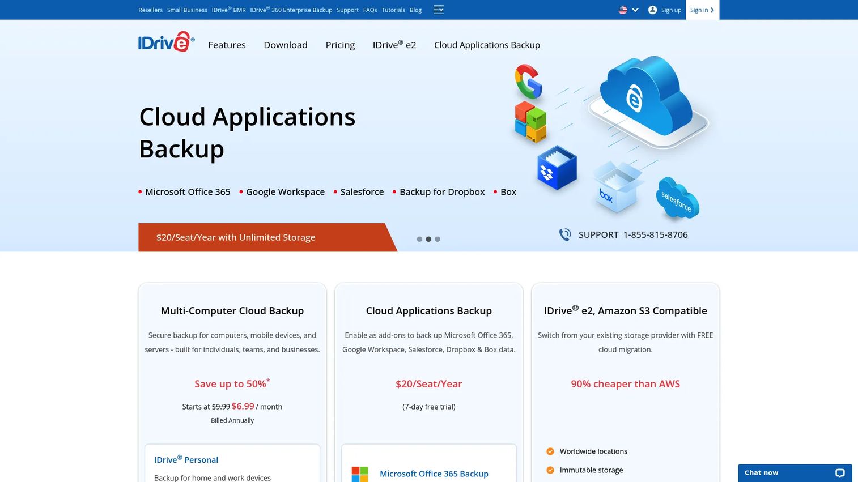Click the US flag language icon
Image resolution: width=858 pixels, height=482 pixels.
623,10
